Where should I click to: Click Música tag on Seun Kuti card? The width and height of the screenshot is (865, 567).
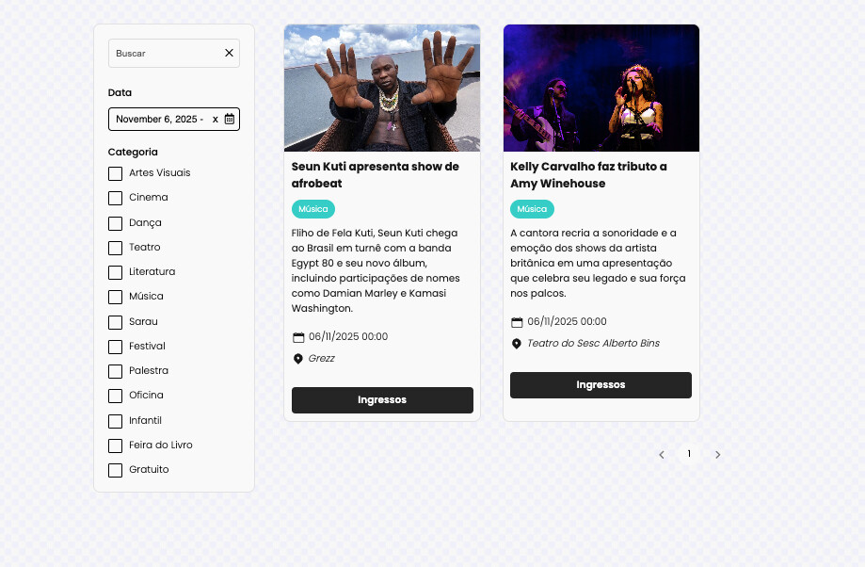pyautogui.click(x=312, y=209)
